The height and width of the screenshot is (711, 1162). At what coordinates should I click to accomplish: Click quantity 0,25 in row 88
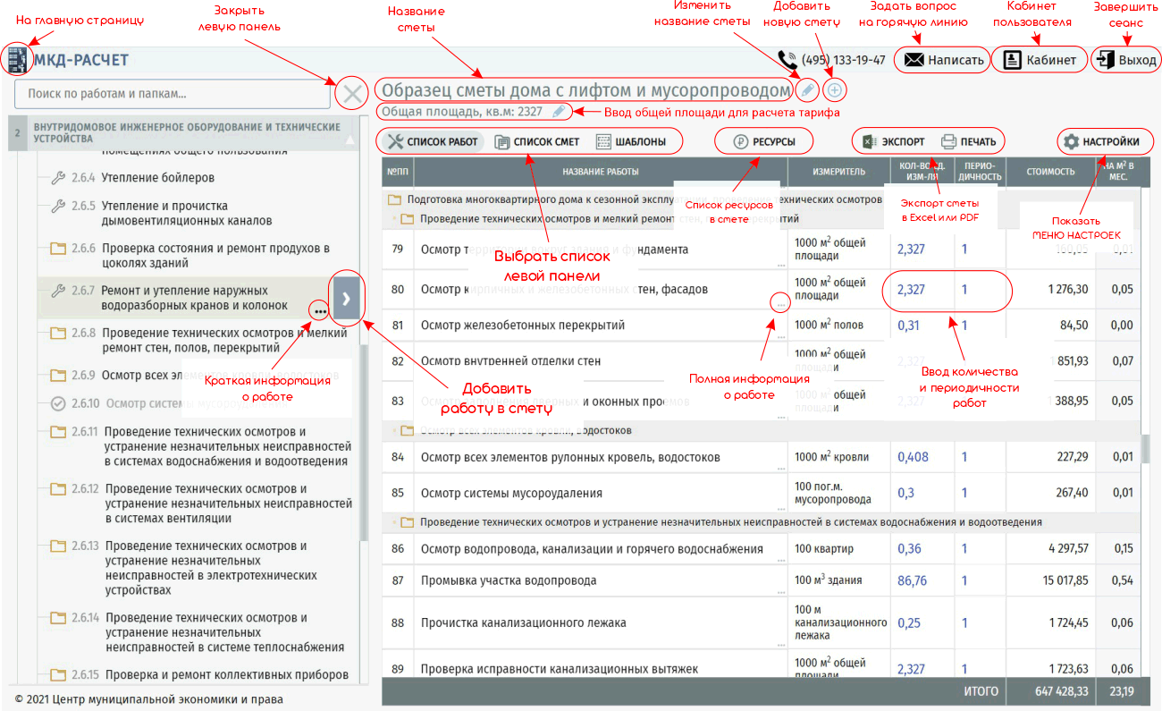[908, 622]
